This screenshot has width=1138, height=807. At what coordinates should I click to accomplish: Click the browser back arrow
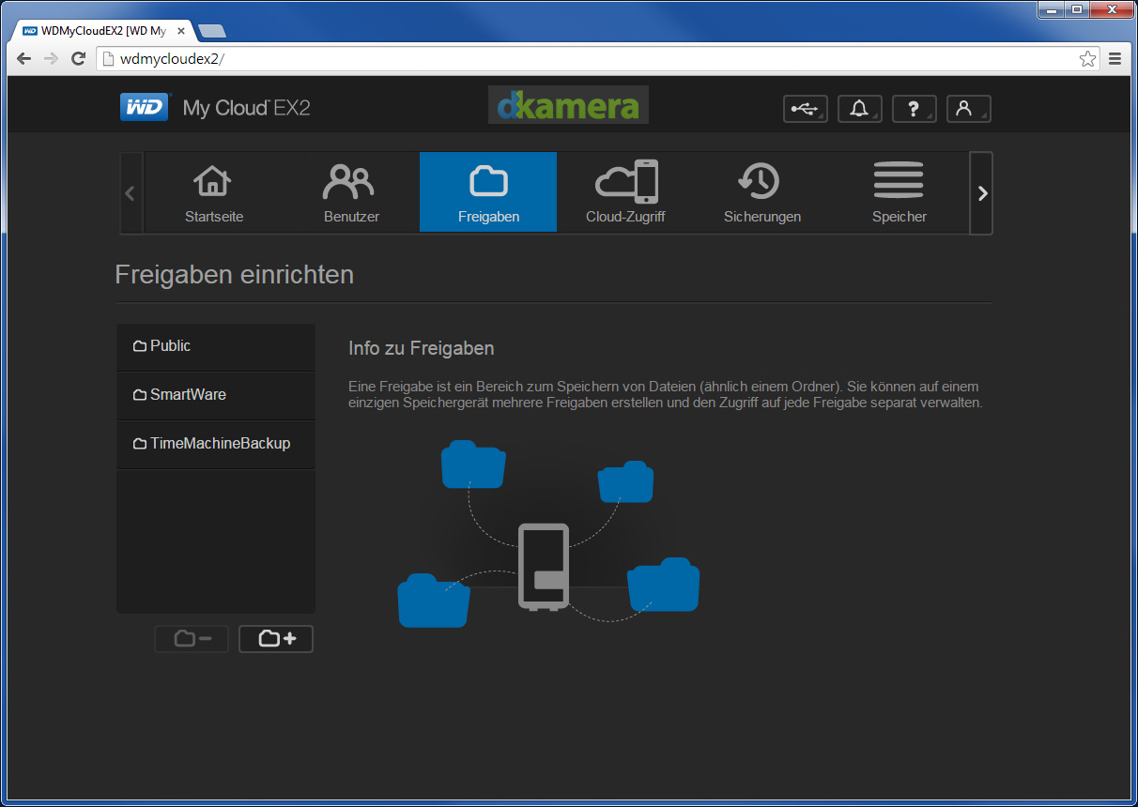point(24,58)
